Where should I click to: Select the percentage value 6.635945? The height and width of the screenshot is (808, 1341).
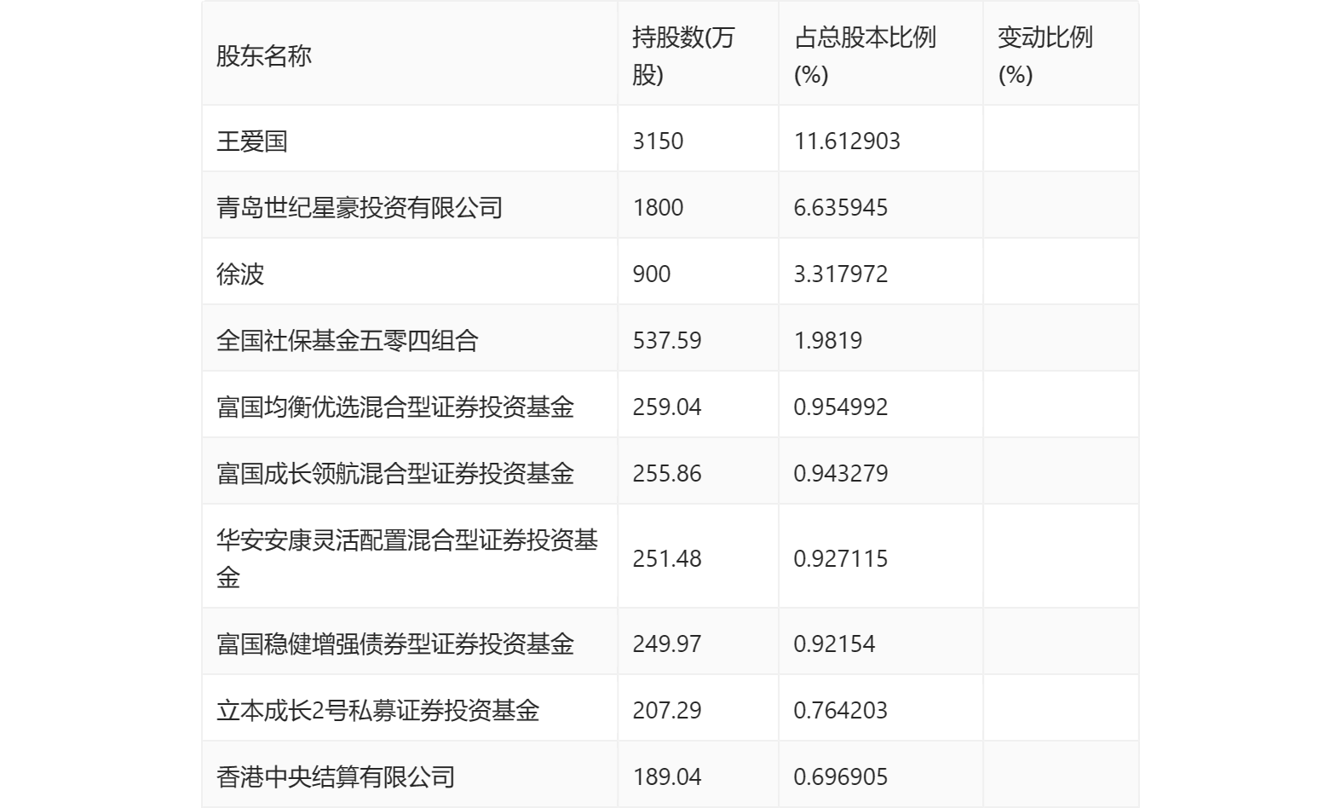click(x=841, y=207)
